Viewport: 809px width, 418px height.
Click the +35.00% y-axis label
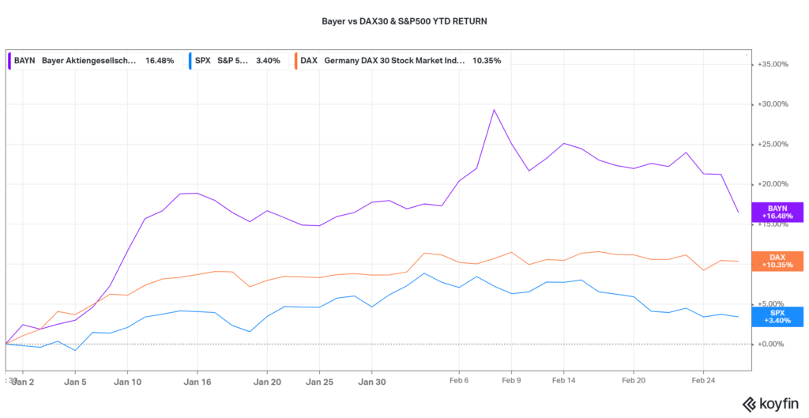coord(773,65)
